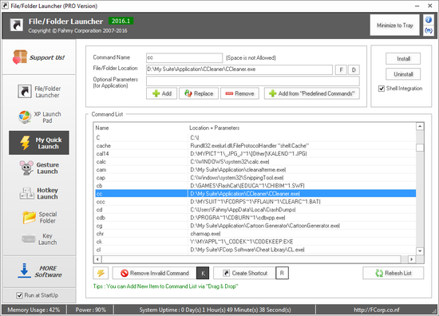Select the 'calc' command row
This screenshot has height=316, width=439.
pyautogui.click(x=255, y=162)
